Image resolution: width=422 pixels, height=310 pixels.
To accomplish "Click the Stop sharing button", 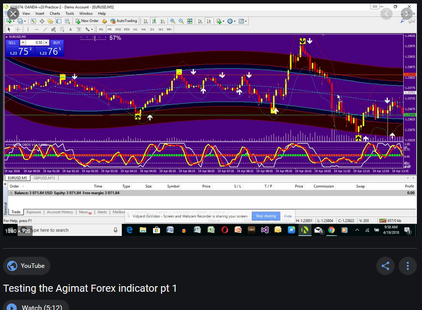I will coord(266,216).
